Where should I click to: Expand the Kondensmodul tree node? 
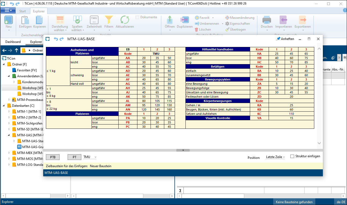tap(14, 82)
